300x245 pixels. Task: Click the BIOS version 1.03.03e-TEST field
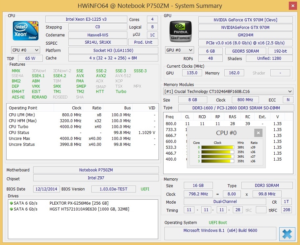point(113,189)
